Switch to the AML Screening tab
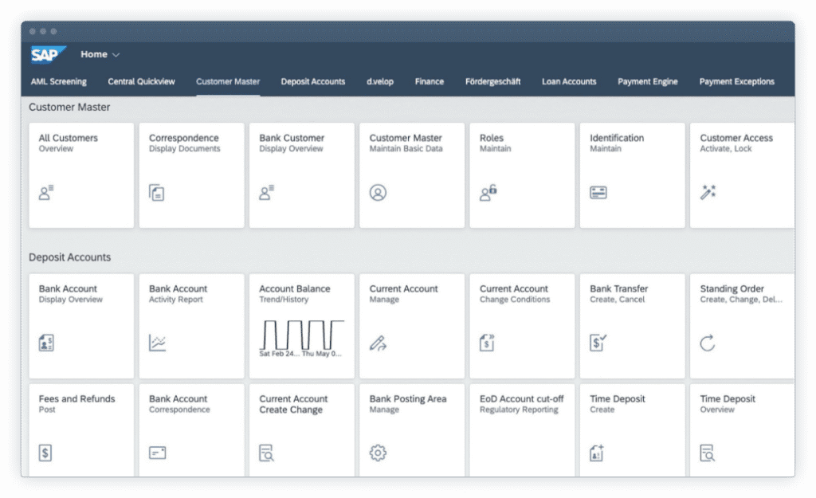This screenshot has width=816, height=498. click(x=58, y=81)
